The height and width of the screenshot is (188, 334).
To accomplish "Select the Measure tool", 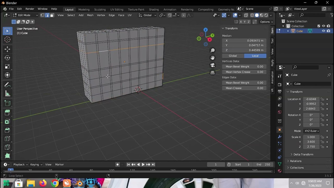I will tap(7, 94).
